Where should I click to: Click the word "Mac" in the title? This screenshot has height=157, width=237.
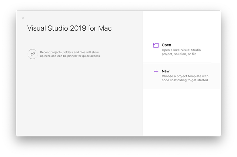(104, 28)
